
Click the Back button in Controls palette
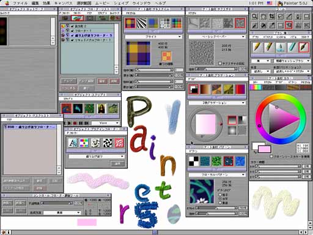coord(8,203)
